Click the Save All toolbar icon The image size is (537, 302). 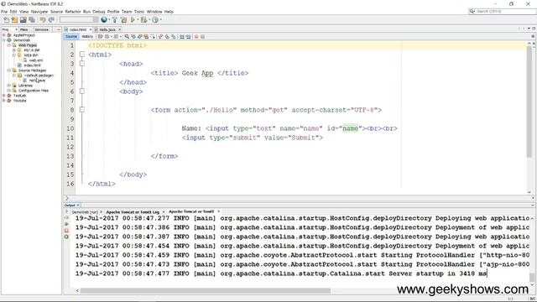click(32, 20)
